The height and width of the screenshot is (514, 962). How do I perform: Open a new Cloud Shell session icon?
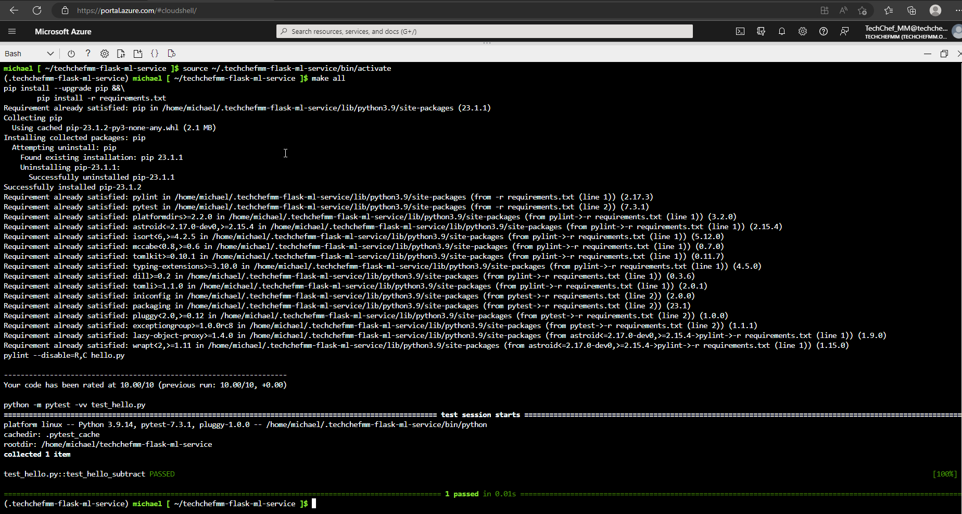(x=137, y=53)
